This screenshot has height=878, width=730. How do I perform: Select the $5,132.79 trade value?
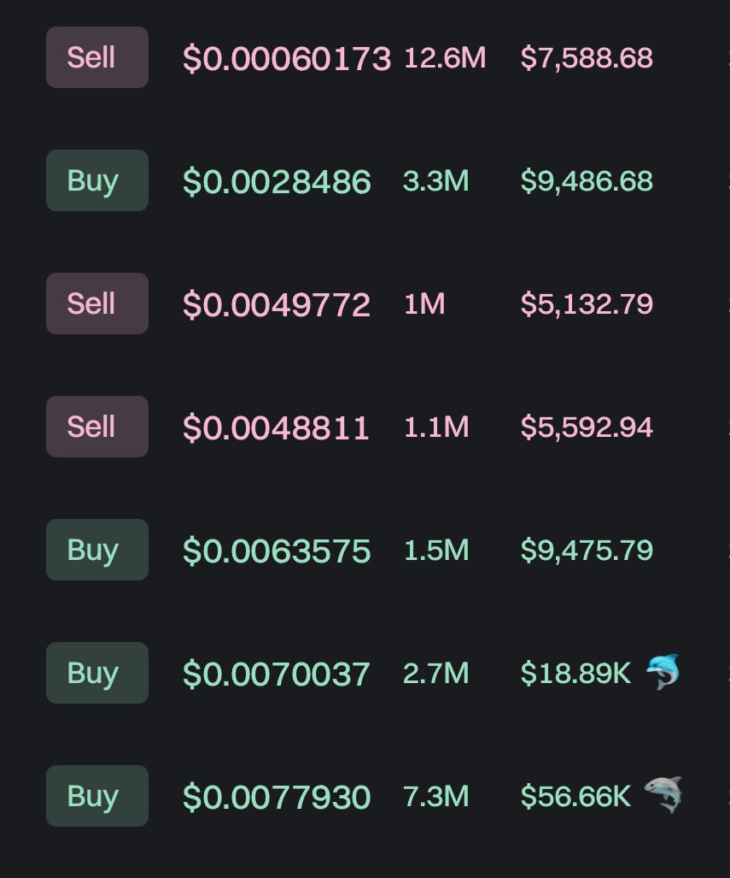[x=587, y=304]
